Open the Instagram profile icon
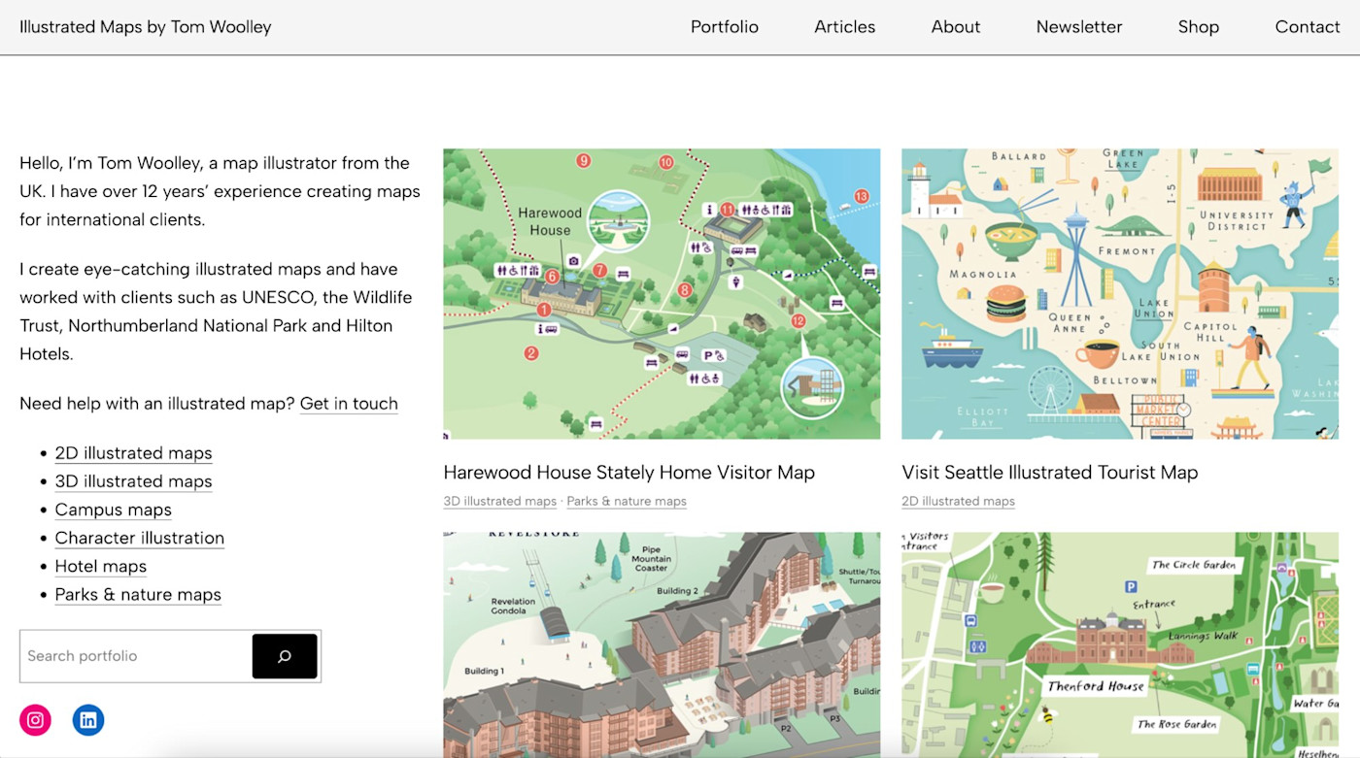Image resolution: width=1360 pixels, height=758 pixels. point(35,720)
